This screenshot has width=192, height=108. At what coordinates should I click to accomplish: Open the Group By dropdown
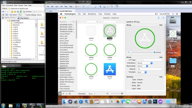pyautogui.click(x=91, y=94)
